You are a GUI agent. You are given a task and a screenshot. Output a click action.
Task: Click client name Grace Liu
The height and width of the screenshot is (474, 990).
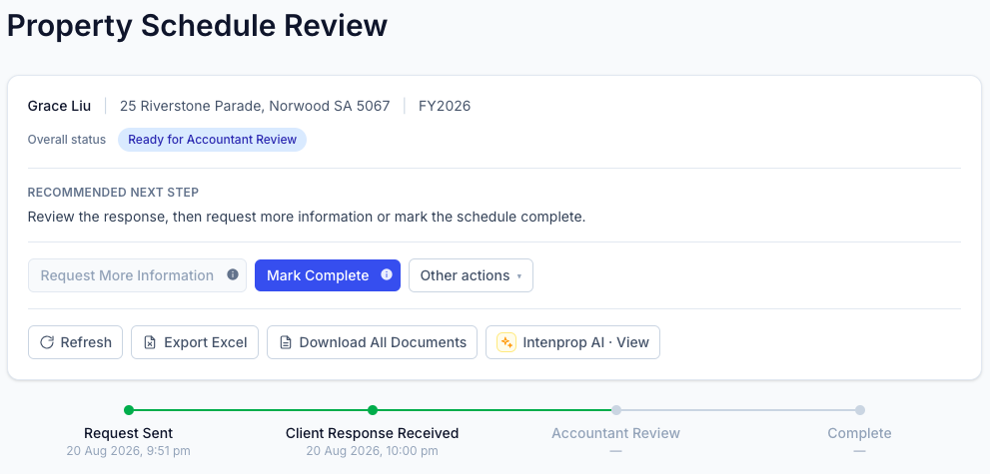coord(59,106)
